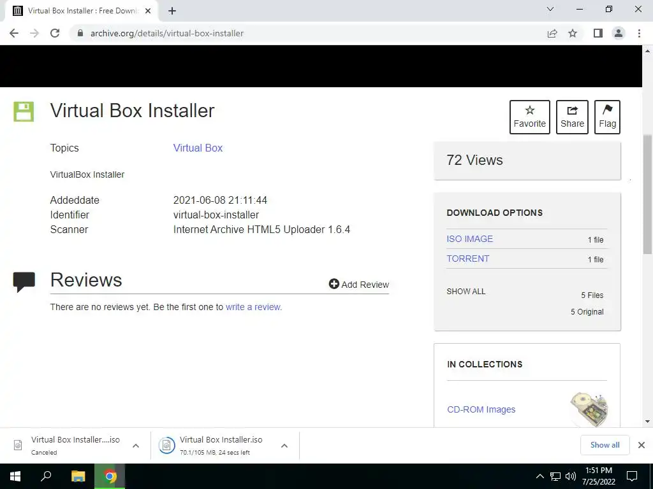Viewport: 653px width, 489px height.
Task: Expand options chevron for in-progress download
Action: [284, 446]
